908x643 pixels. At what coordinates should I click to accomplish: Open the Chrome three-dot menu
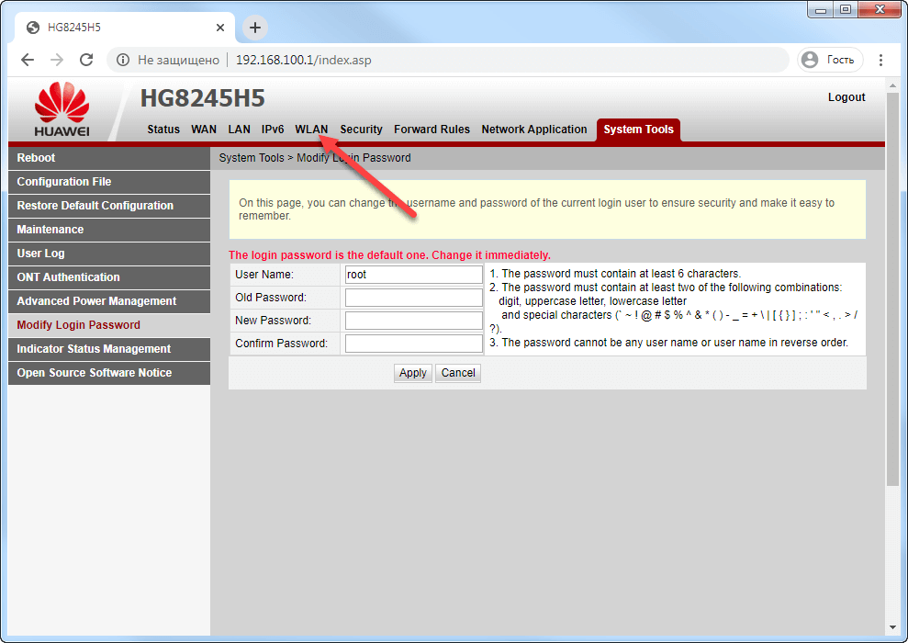(x=881, y=60)
